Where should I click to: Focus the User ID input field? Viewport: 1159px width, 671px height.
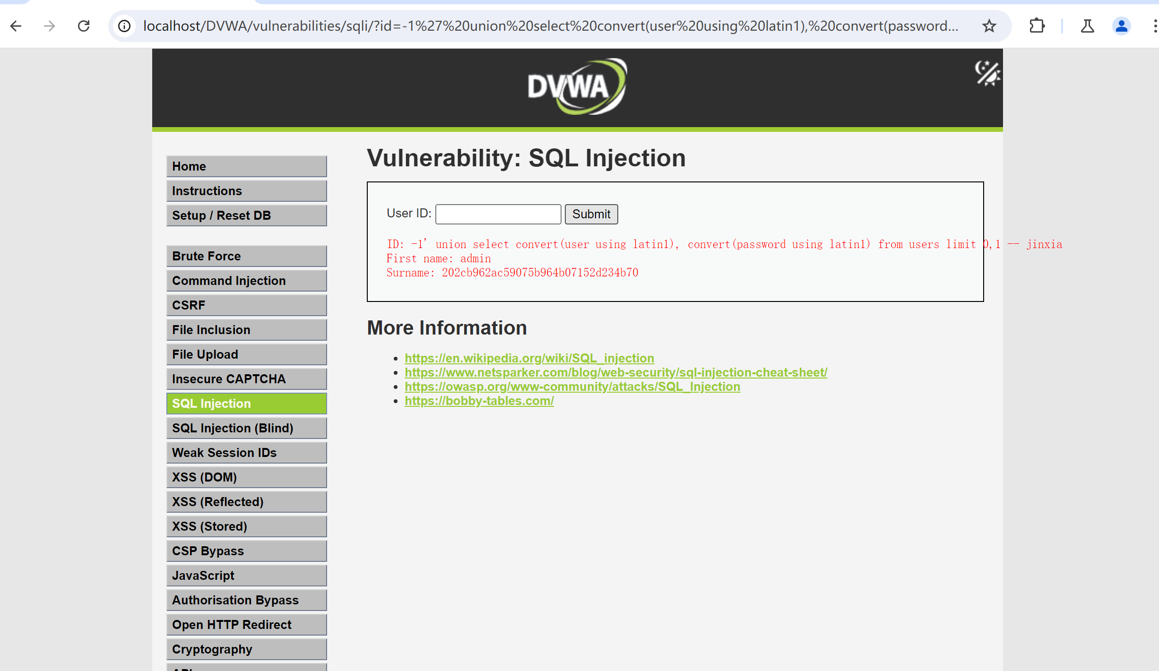pos(498,214)
